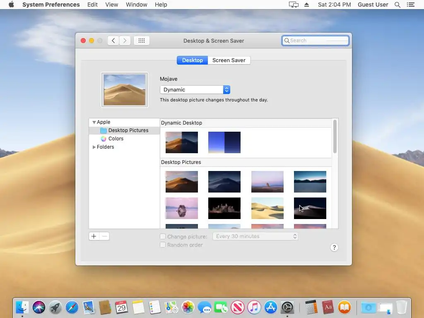The width and height of the screenshot is (424, 318).
Task: Open the Dynamic appearance dropdown
Action: 195,90
